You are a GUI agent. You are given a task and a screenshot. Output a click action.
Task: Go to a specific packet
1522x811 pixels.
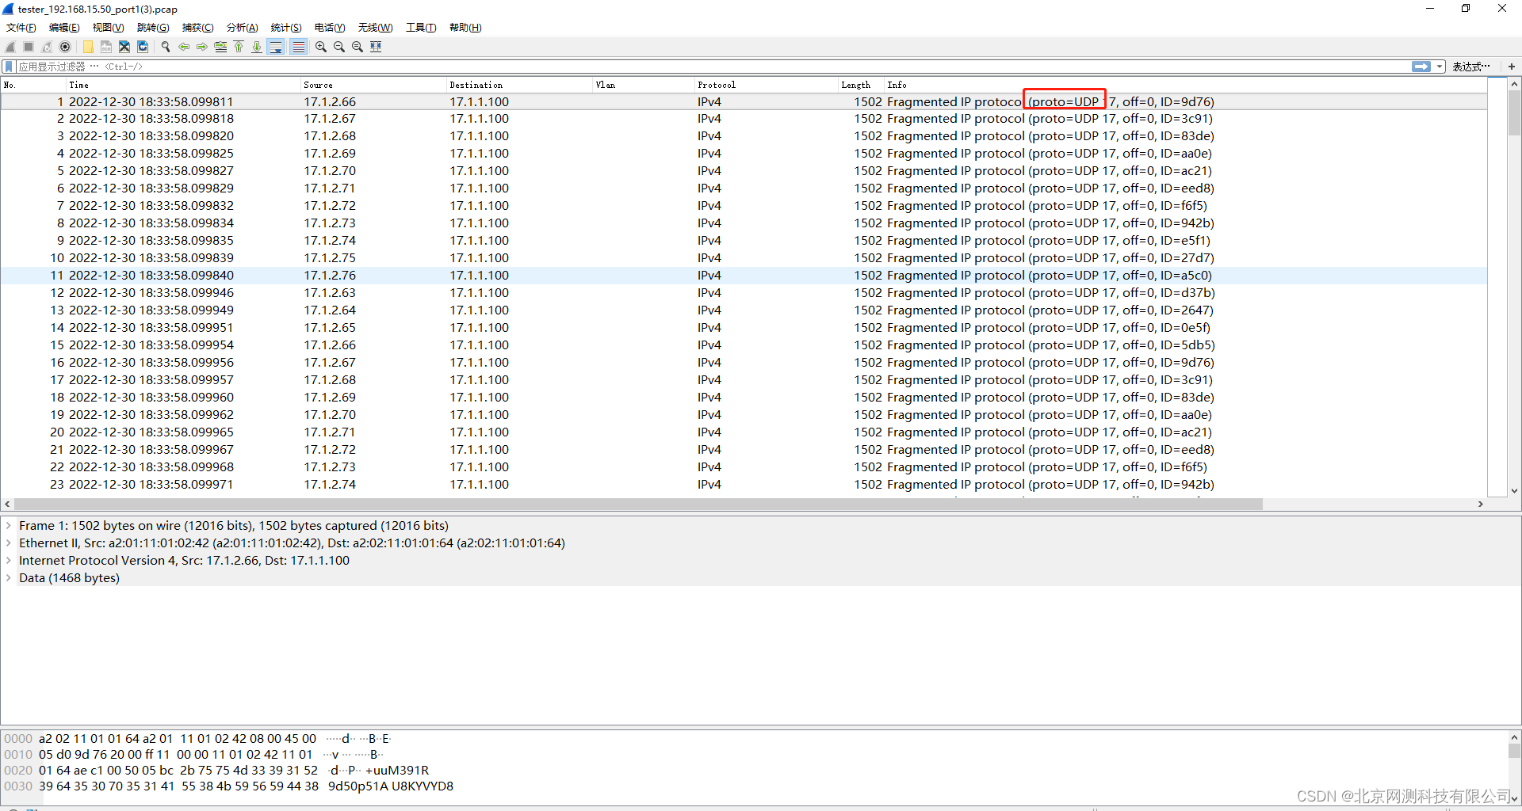(x=220, y=47)
